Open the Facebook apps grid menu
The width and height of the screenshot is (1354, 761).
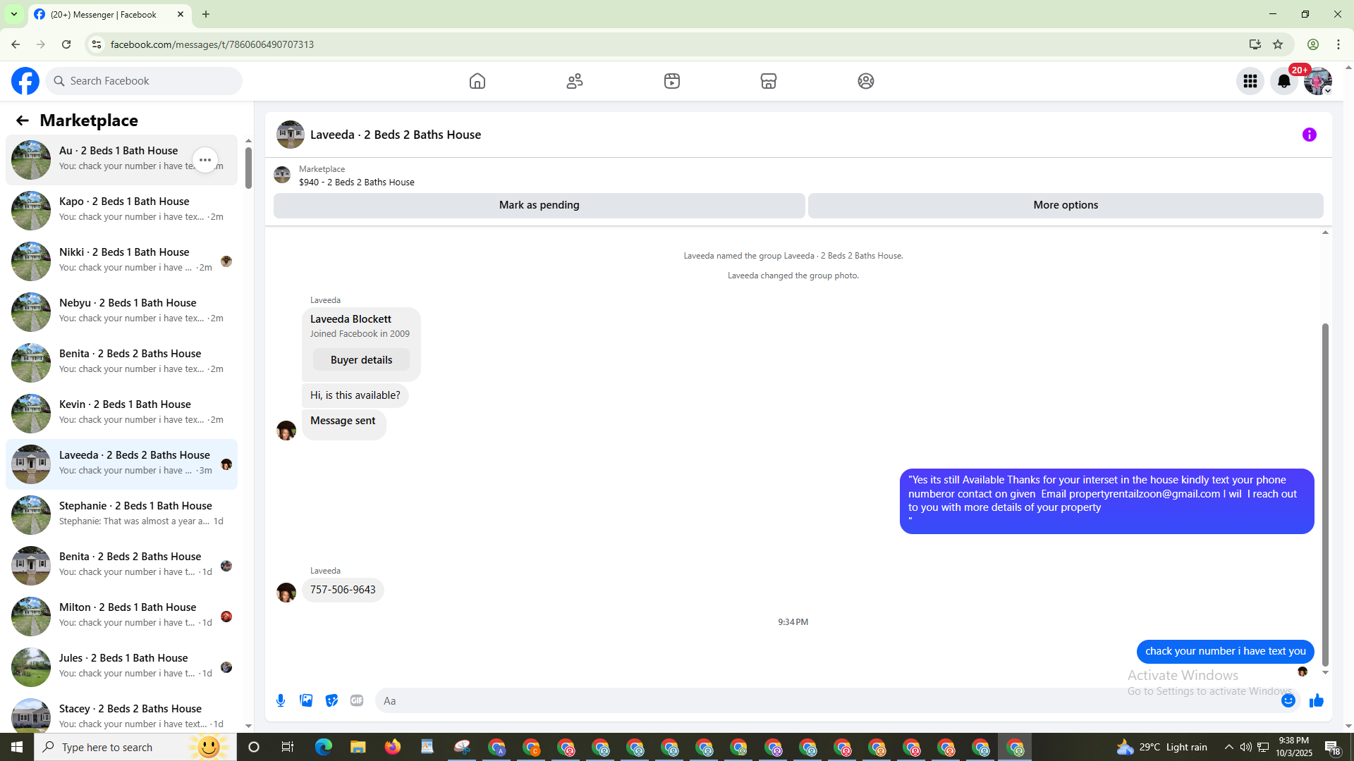pyautogui.click(x=1250, y=81)
